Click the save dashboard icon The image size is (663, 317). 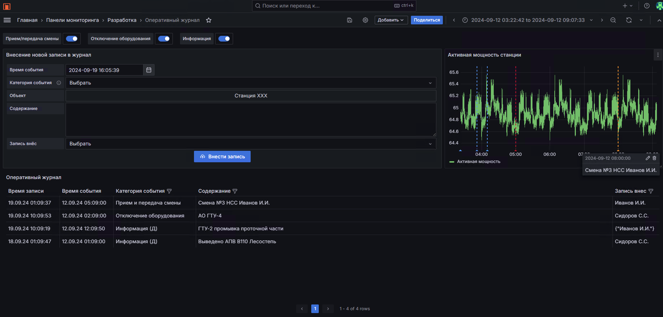pos(350,20)
